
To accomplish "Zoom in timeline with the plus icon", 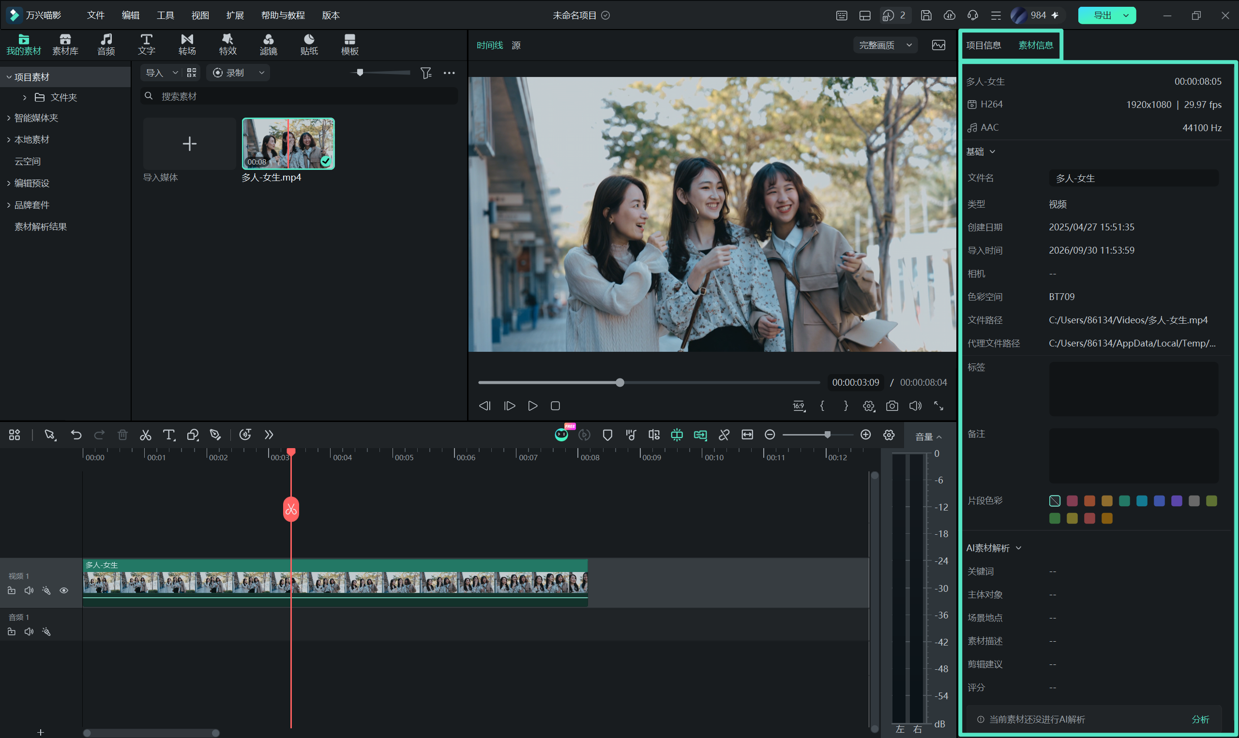I will pos(866,435).
